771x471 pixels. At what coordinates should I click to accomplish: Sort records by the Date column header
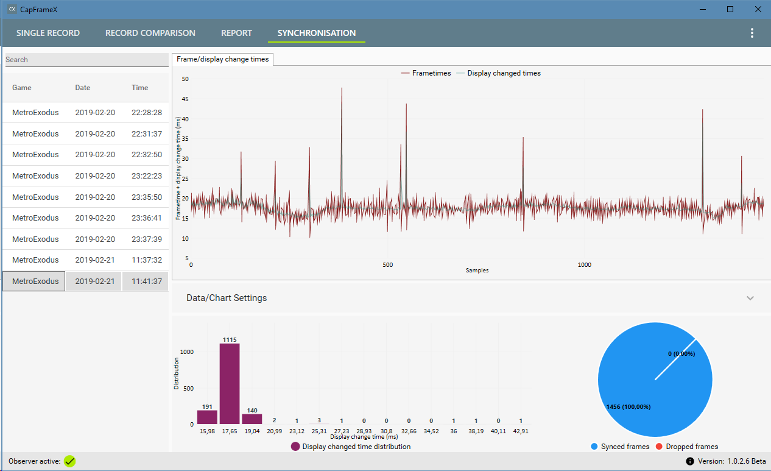tap(83, 88)
